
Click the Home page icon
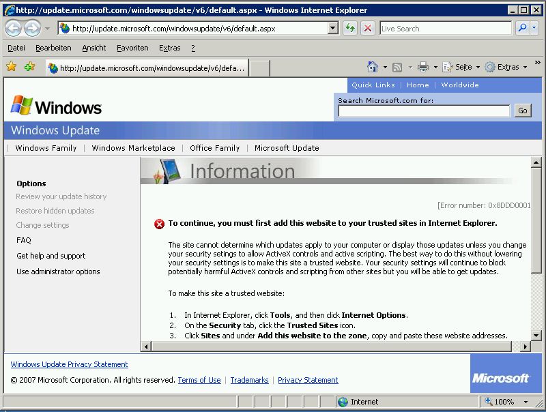point(373,66)
